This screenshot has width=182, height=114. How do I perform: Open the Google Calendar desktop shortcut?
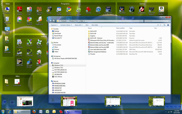(59, 11)
